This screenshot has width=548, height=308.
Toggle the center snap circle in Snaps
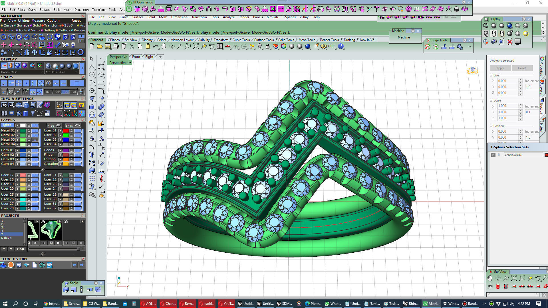[x=48, y=83]
